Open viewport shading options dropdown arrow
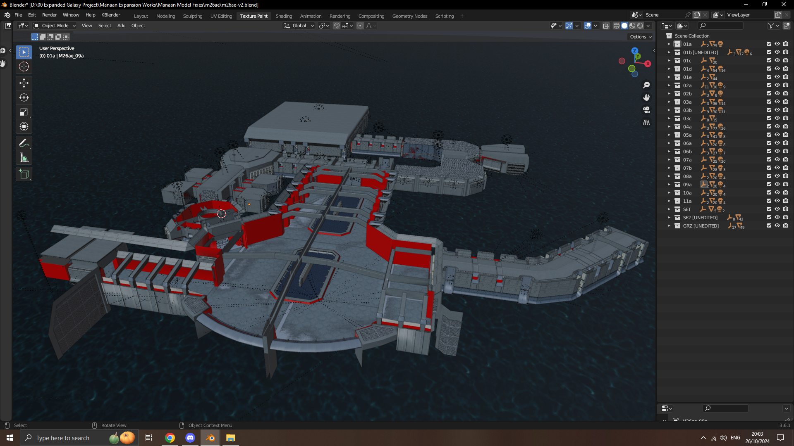 coord(648,26)
